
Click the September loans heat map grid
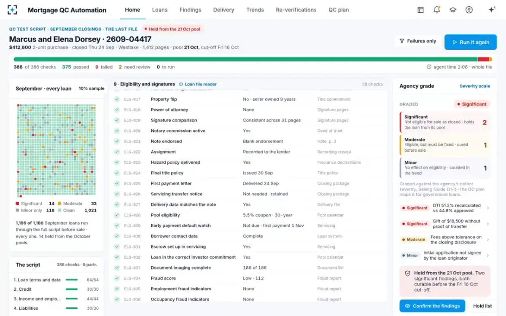tap(56, 150)
